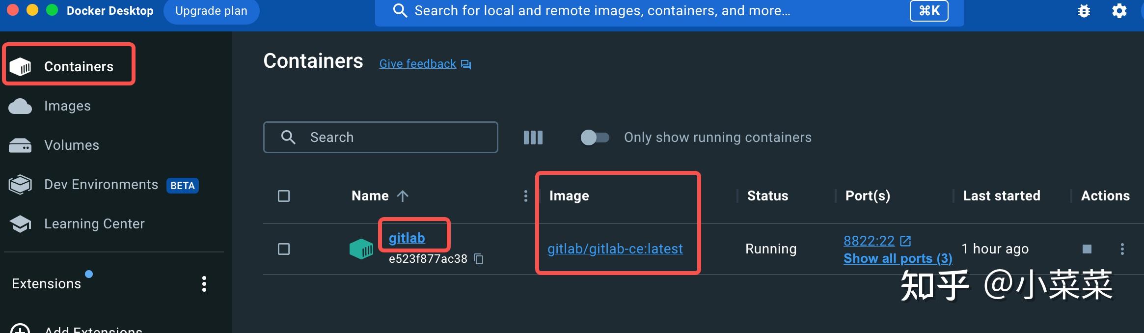The width and height of the screenshot is (1144, 333).
Task: Open Dev Environments from the sidebar
Action: [x=100, y=184]
